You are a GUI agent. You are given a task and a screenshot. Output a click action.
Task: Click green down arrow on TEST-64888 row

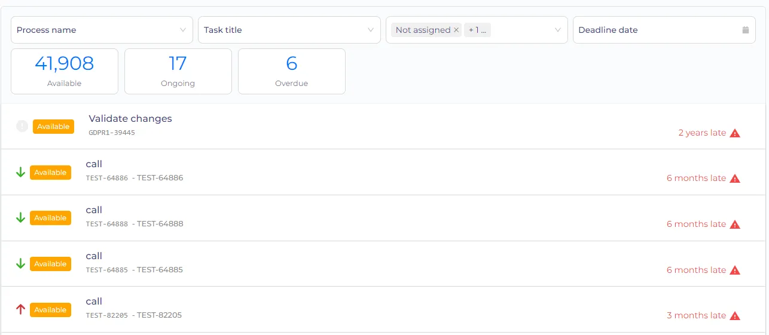pyautogui.click(x=20, y=218)
